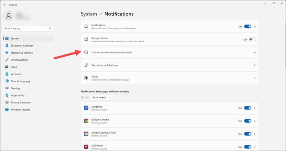Viewport: 286px width, 151px height.
Task: Click the Google Chrome app icon
Action: [x=86, y=121]
